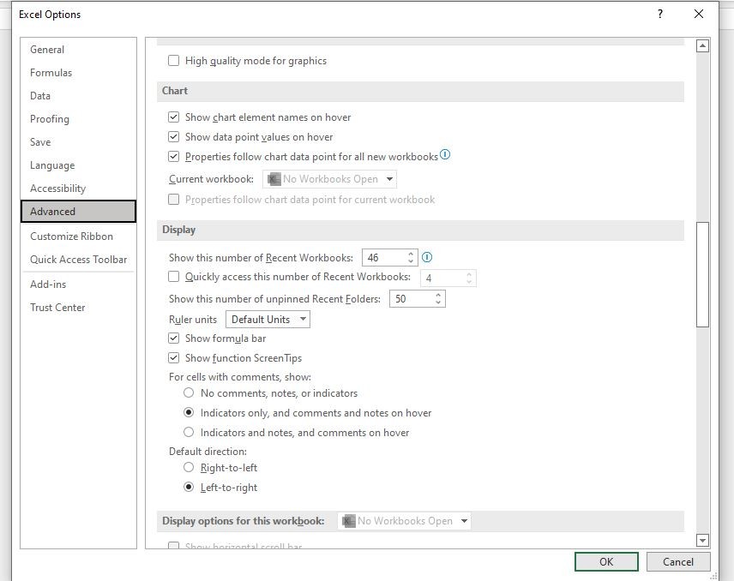Open the General options category
Screen dimensions: 734x581
click(79, 49)
